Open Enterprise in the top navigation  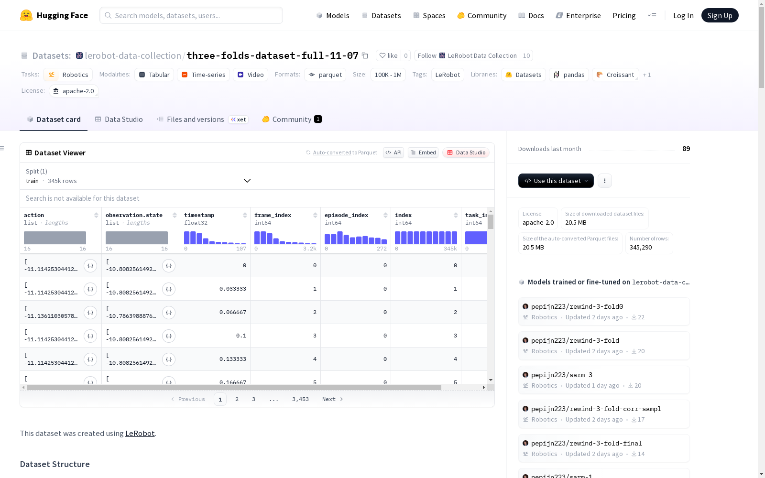coord(579,15)
